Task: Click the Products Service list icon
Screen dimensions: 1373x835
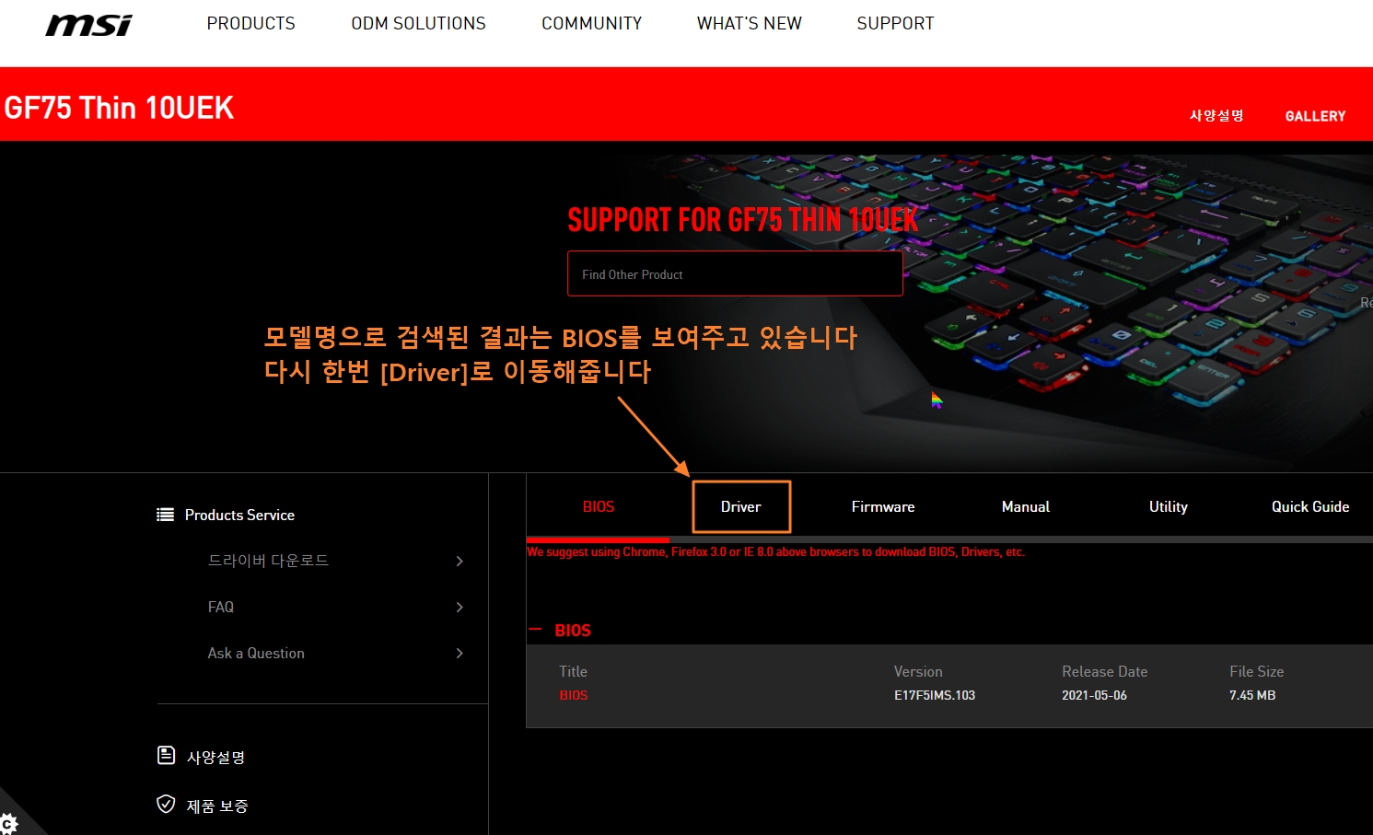Action: (167, 514)
